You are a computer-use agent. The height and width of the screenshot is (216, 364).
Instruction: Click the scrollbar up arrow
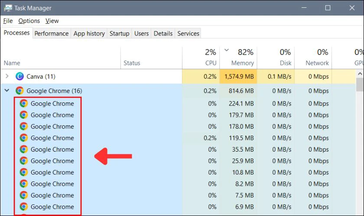pyautogui.click(x=360, y=74)
